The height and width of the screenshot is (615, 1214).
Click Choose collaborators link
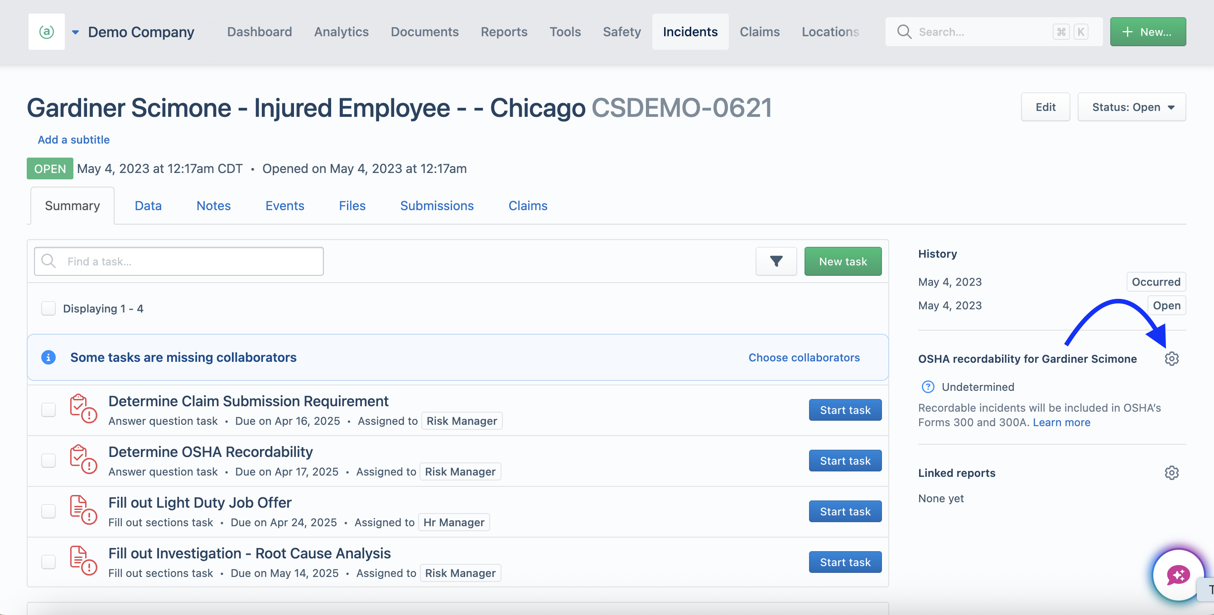click(804, 357)
